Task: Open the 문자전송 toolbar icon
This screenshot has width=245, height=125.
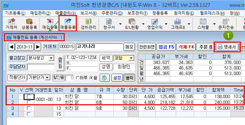Action: pyautogui.click(x=226, y=24)
